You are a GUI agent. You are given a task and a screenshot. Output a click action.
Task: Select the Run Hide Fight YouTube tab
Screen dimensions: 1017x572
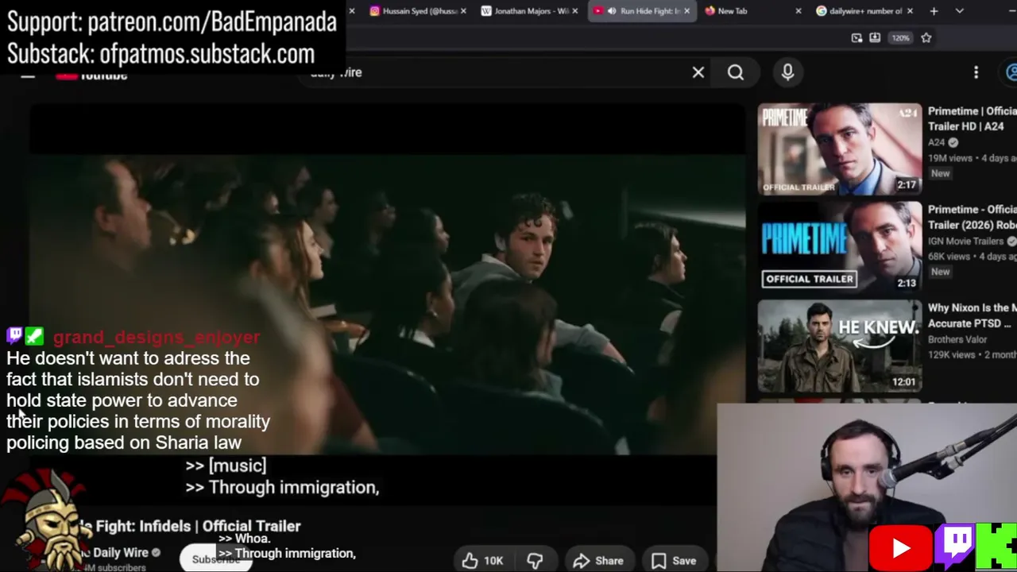[644, 11]
